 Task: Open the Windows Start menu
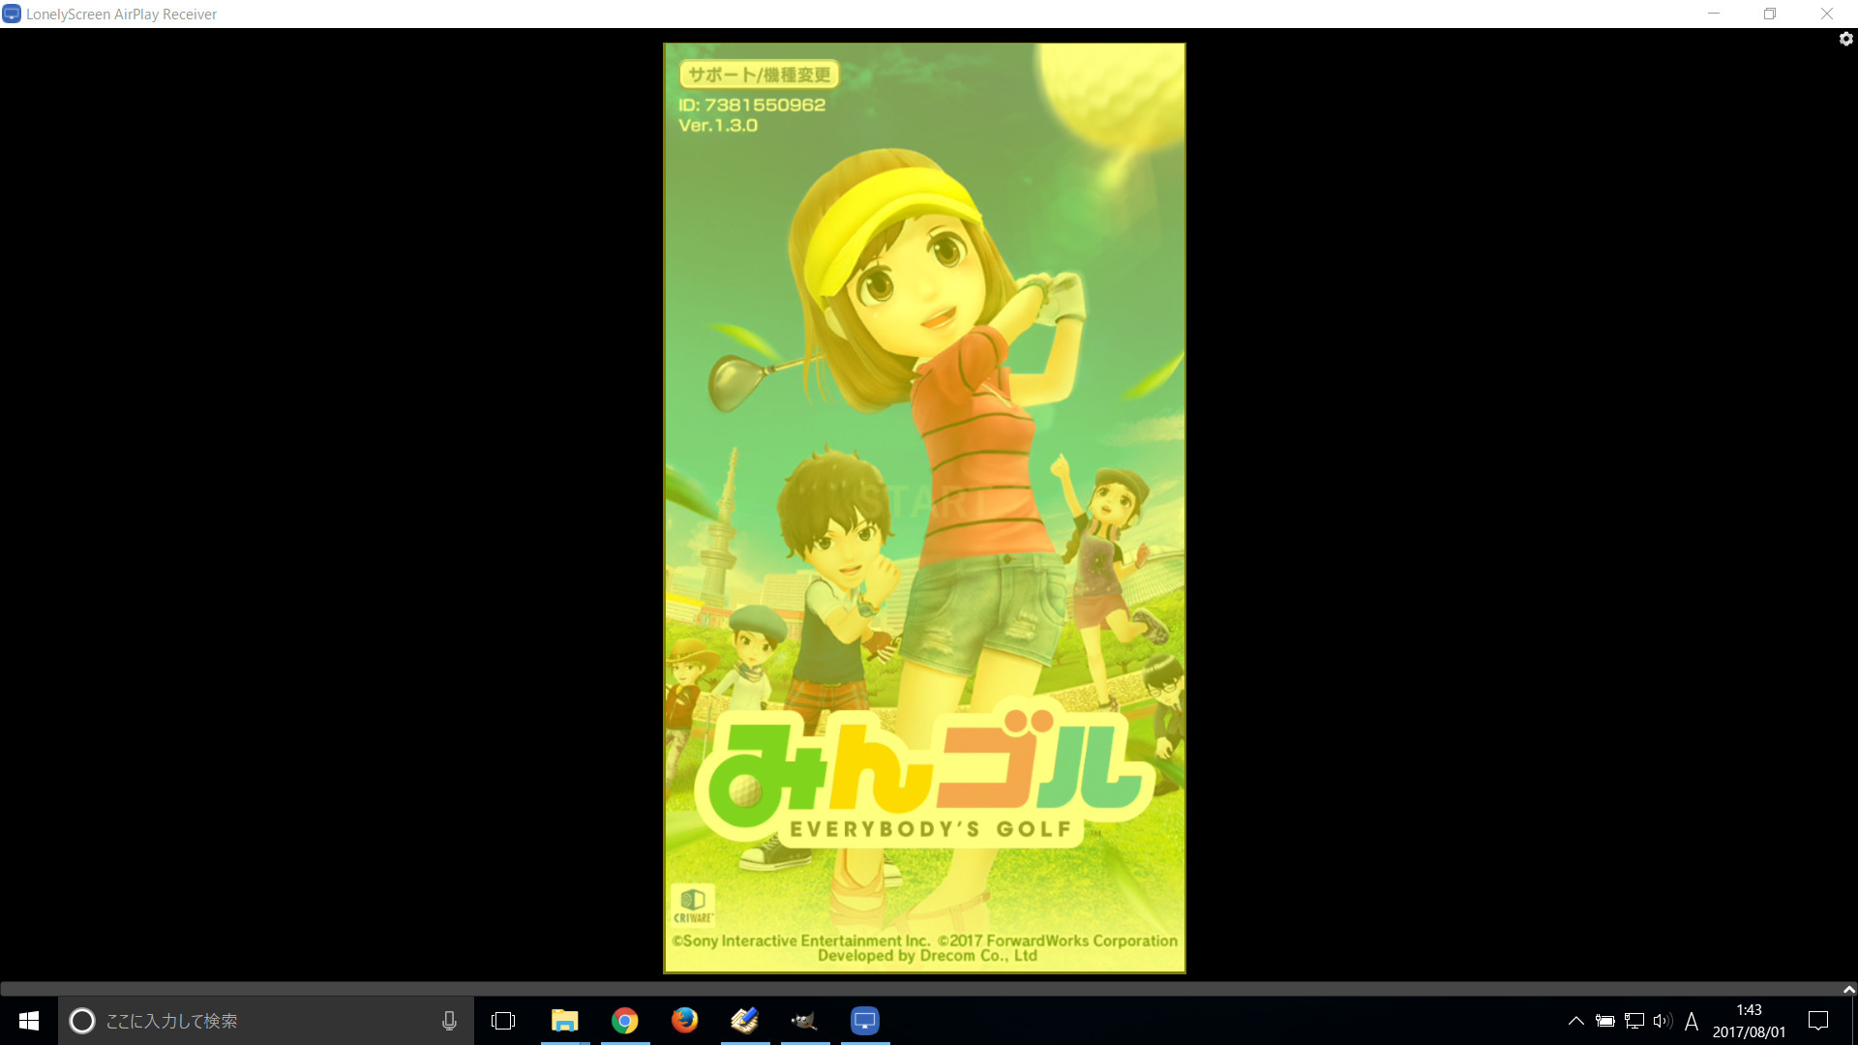[x=29, y=1021]
